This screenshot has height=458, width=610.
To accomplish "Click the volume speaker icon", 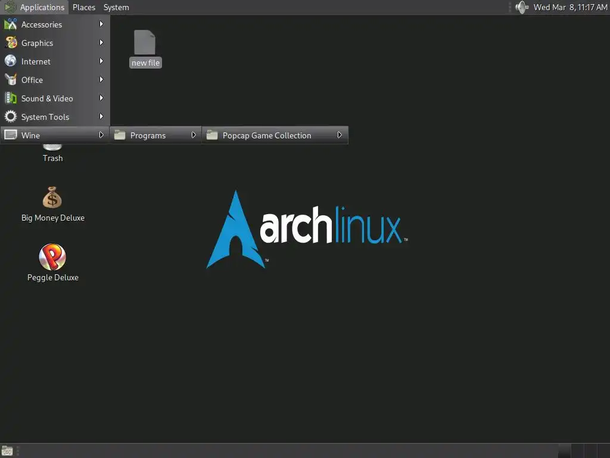I will click(x=522, y=7).
